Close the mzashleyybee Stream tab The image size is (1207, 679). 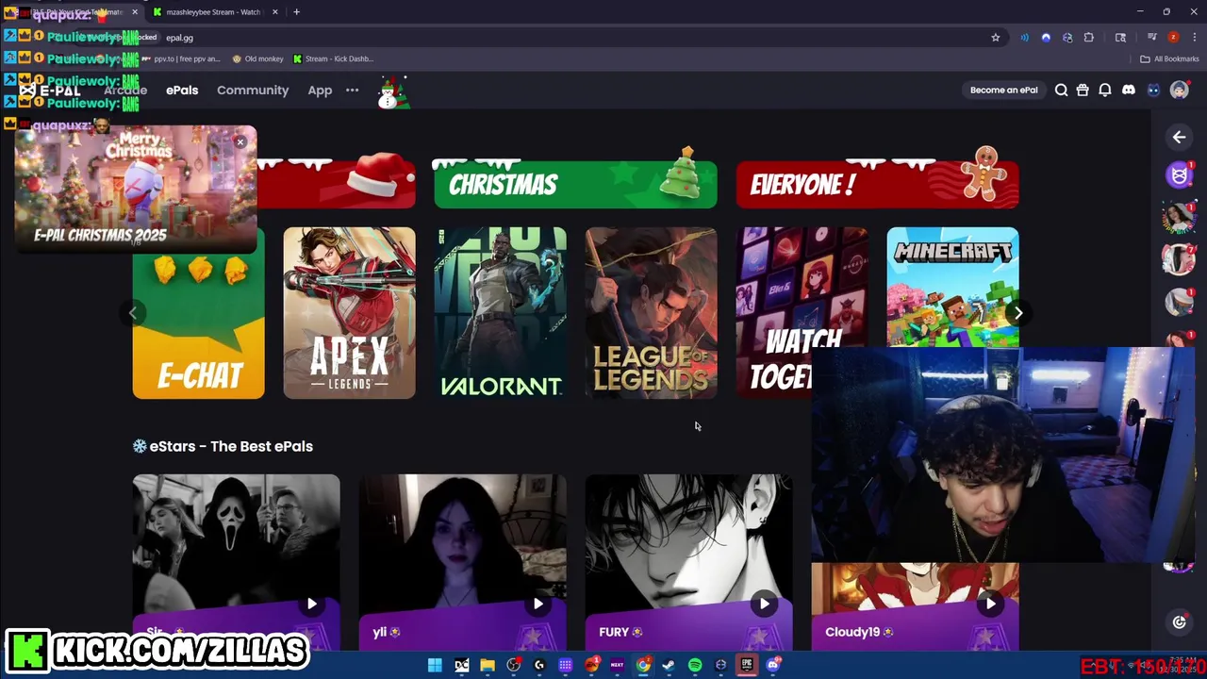[275, 12]
